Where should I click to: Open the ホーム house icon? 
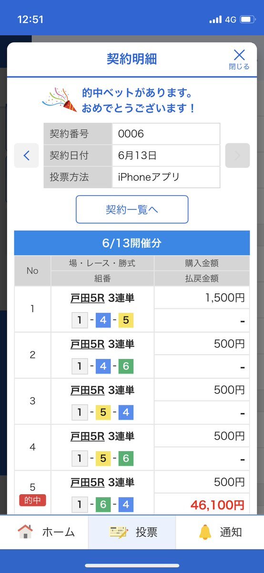point(25,532)
